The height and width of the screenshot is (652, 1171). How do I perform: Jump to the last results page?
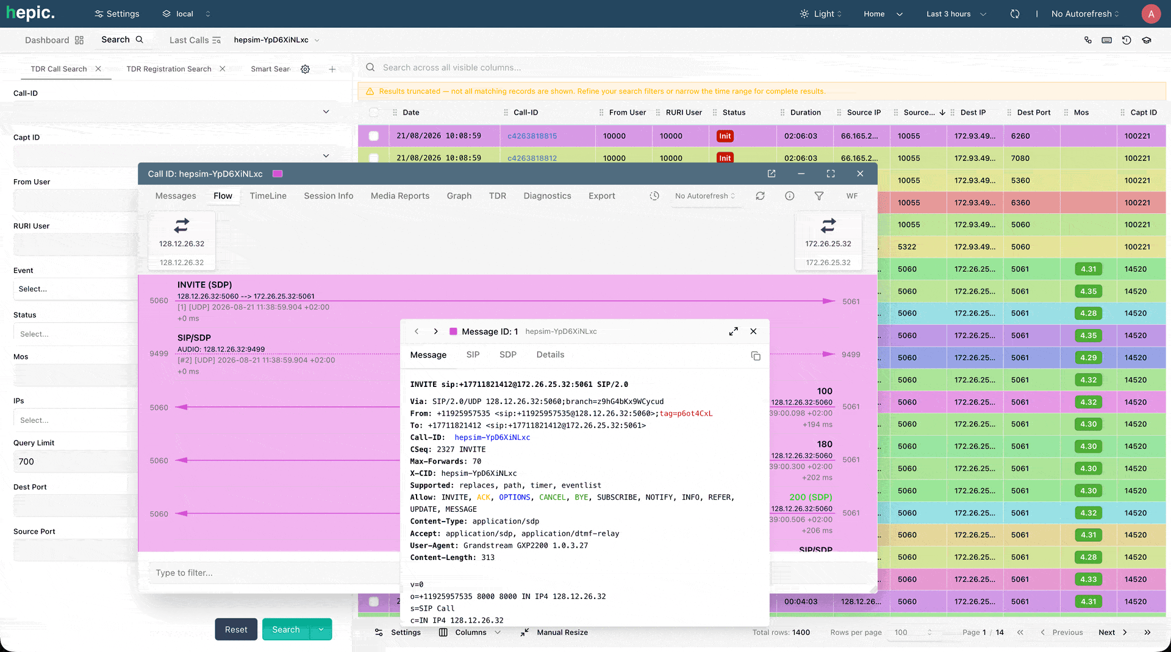[1147, 633]
